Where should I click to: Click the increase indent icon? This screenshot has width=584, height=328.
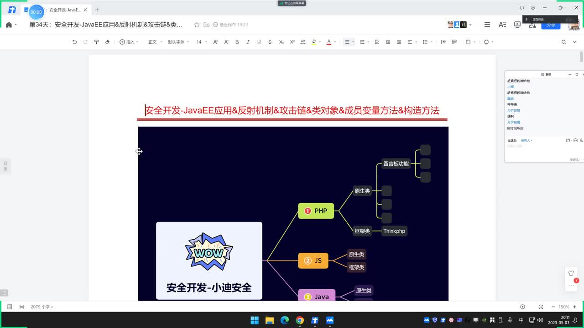399,42
